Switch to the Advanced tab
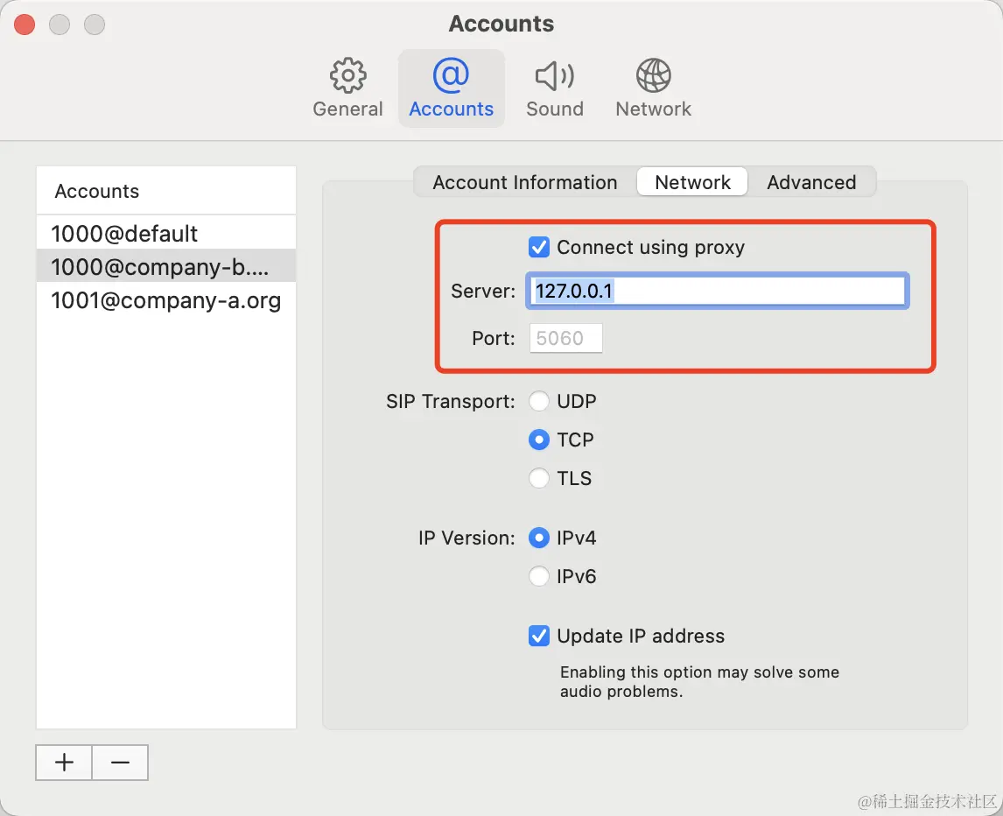This screenshot has width=1003, height=816. pyautogui.click(x=811, y=182)
